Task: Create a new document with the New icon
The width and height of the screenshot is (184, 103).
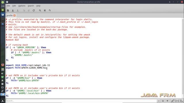Action: (x=8, y=11)
